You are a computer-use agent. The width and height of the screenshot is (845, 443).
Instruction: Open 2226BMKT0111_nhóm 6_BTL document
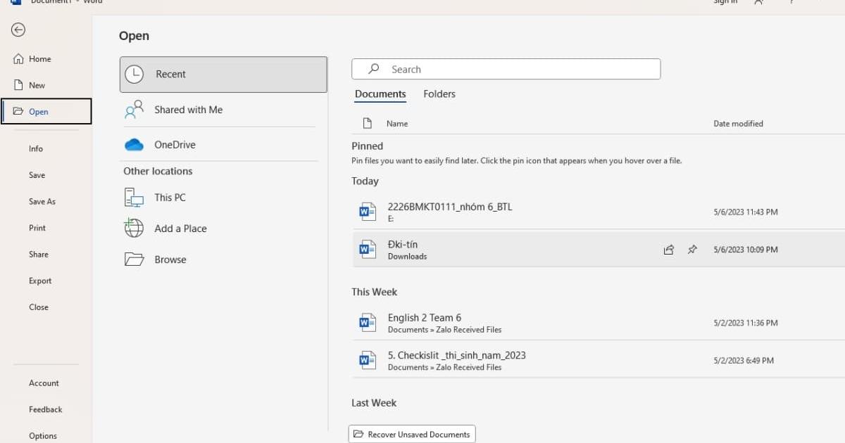pyautogui.click(x=450, y=207)
